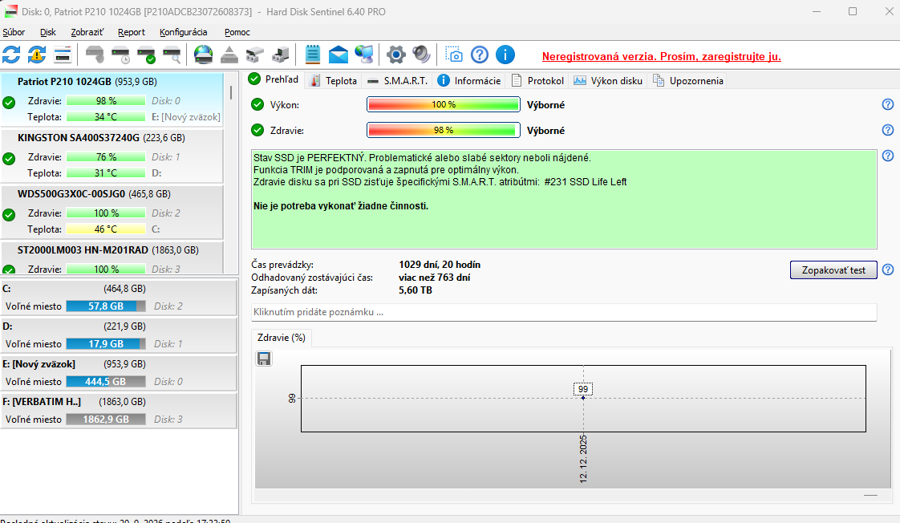
Task: Click the Kingston 76 % health bar
Action: [x=106, y=156]
